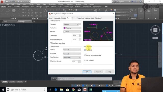The width and height of the screenshot is (163, 92).
Task: Open the Horizontal placement dropdown
Action: [72, 54]
